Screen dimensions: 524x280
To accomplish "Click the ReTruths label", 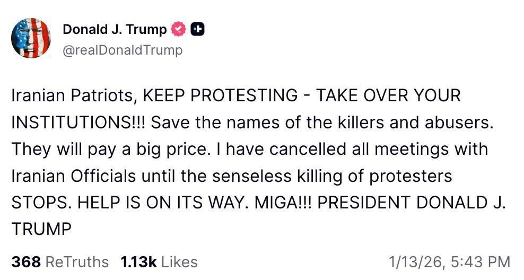I will [x=77, y=262].
